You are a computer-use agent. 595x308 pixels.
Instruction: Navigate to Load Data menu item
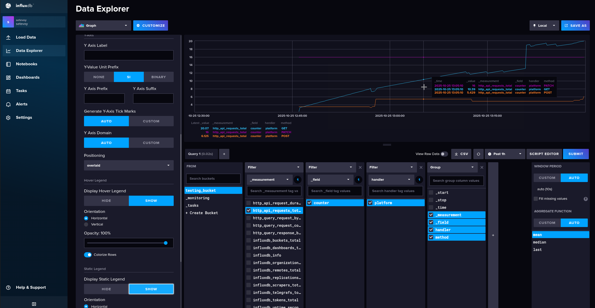[26, 37]
